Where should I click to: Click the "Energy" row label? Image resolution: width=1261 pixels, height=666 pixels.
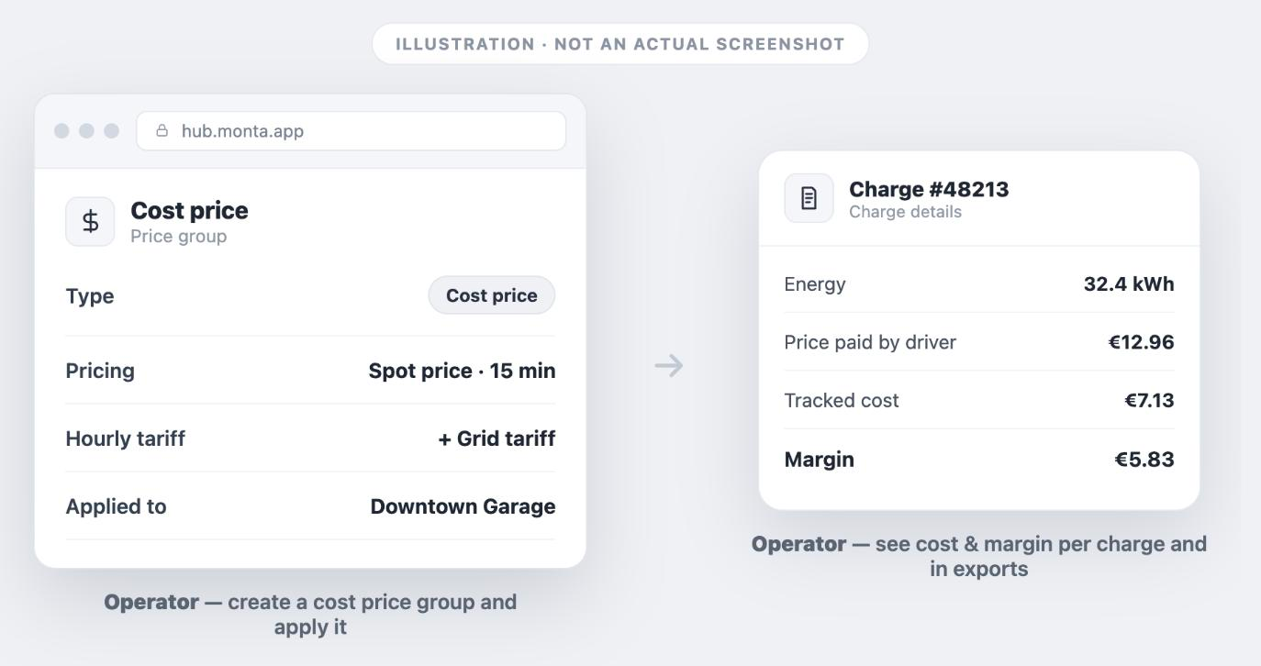point(815,284)
